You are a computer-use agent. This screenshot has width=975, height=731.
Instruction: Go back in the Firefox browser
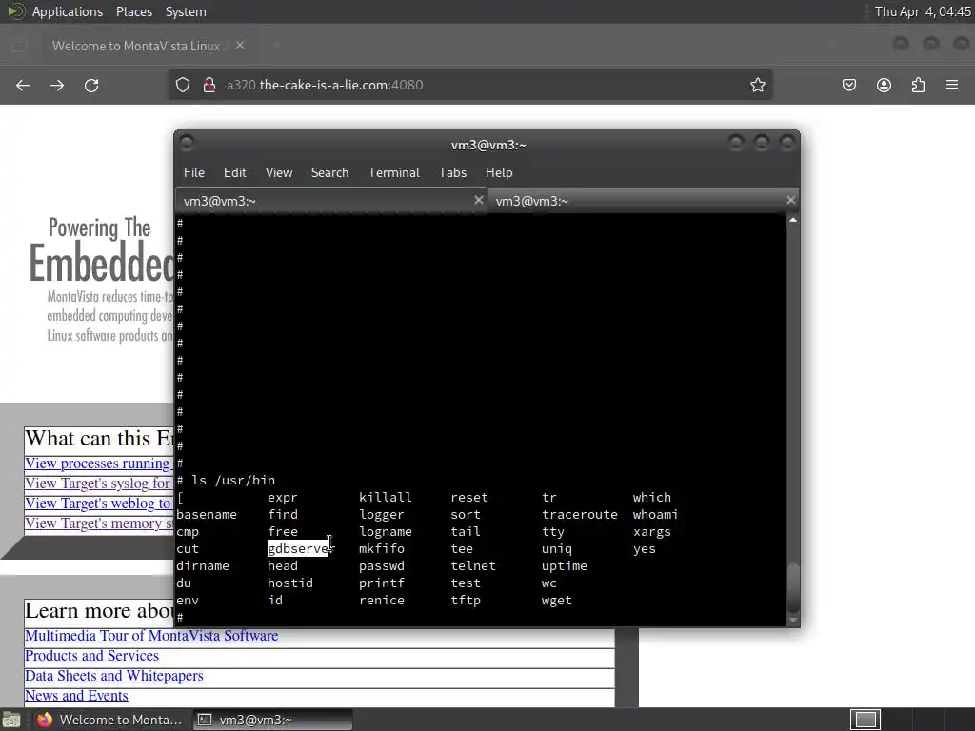[x=23, y=85]
